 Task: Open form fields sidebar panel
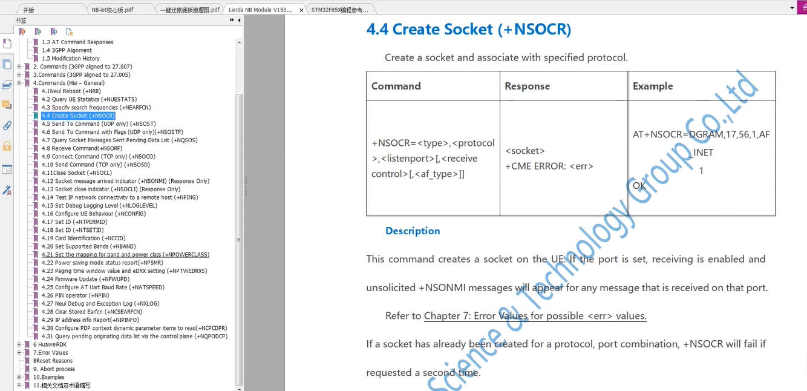click(x=7, y=169)
